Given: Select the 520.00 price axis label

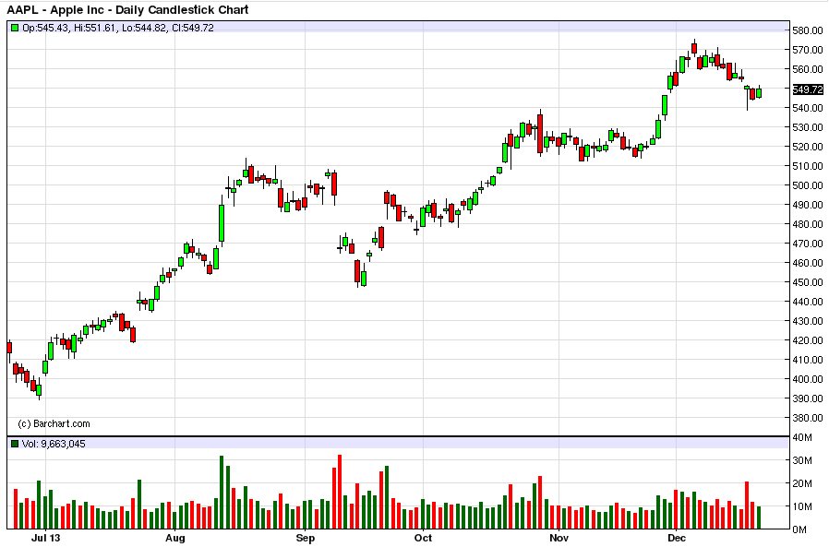Looking at the screenshot, I should point(808,147).
